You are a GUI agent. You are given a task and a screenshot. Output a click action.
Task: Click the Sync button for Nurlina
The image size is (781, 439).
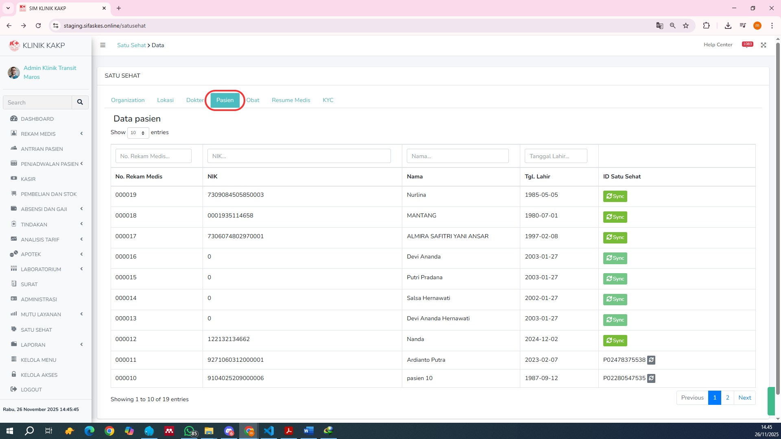coord(615,196)
